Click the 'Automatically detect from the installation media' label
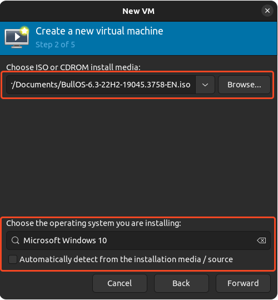The width and height of the screenshot is (278, 300). [126, 259]
